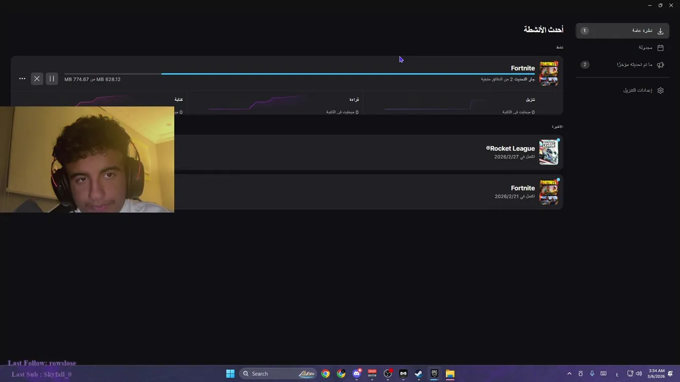Click the circular tray icon near the chevron
Image resolution: width=680 pixels, height=382 pixels.
581,374
